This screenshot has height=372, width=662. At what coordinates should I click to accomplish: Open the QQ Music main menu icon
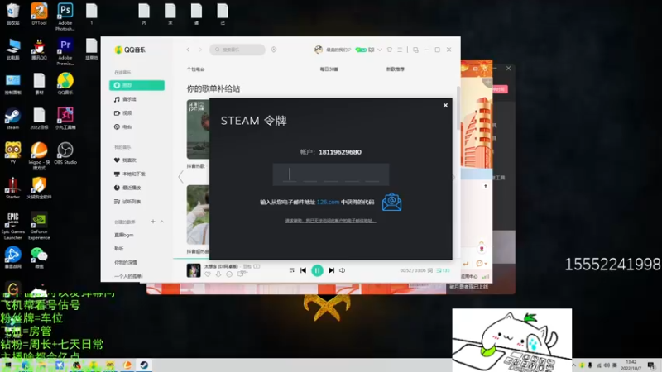click(400, 50)
